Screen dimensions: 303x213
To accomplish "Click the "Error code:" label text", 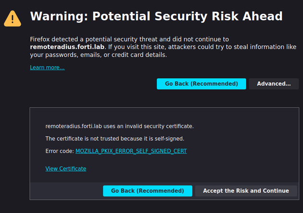I will point(60,151).
